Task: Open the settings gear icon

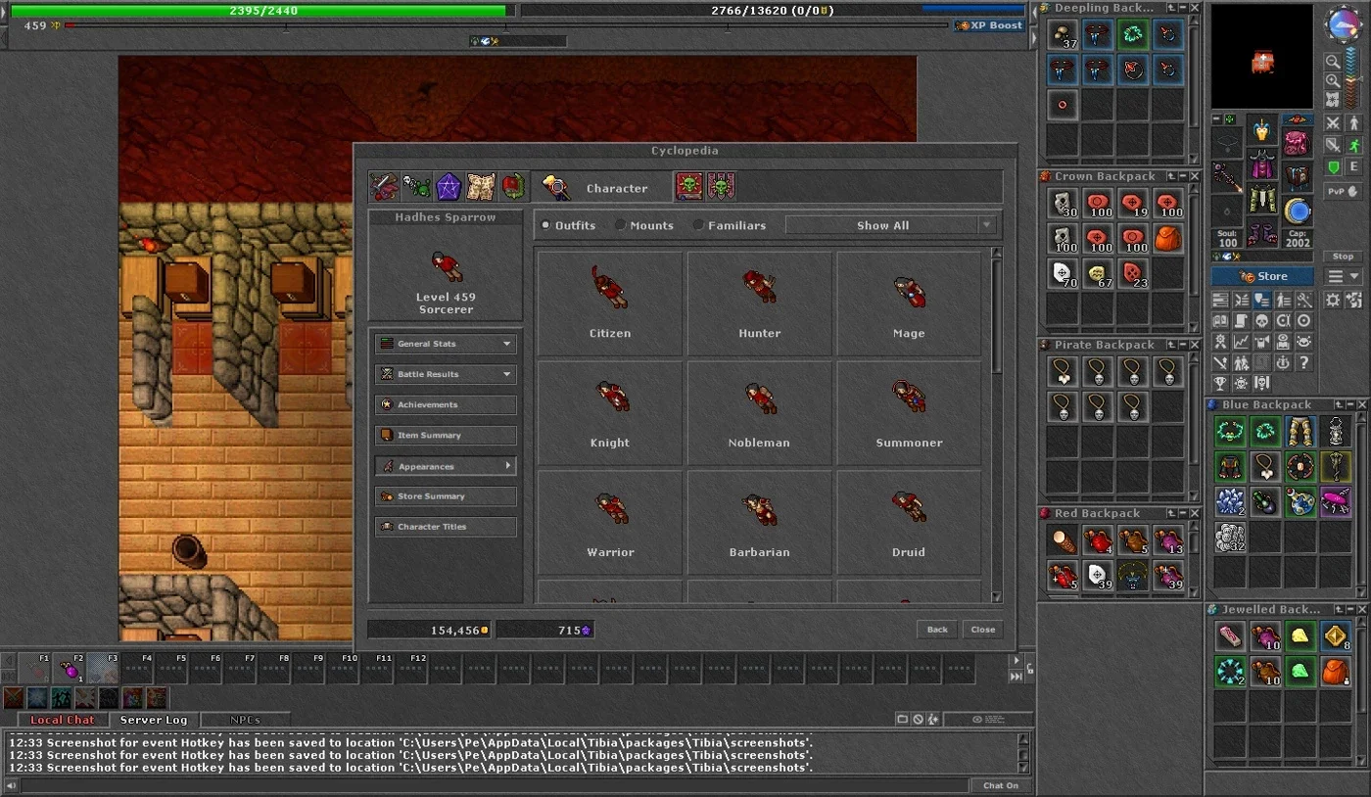Action: point(1333,301)
